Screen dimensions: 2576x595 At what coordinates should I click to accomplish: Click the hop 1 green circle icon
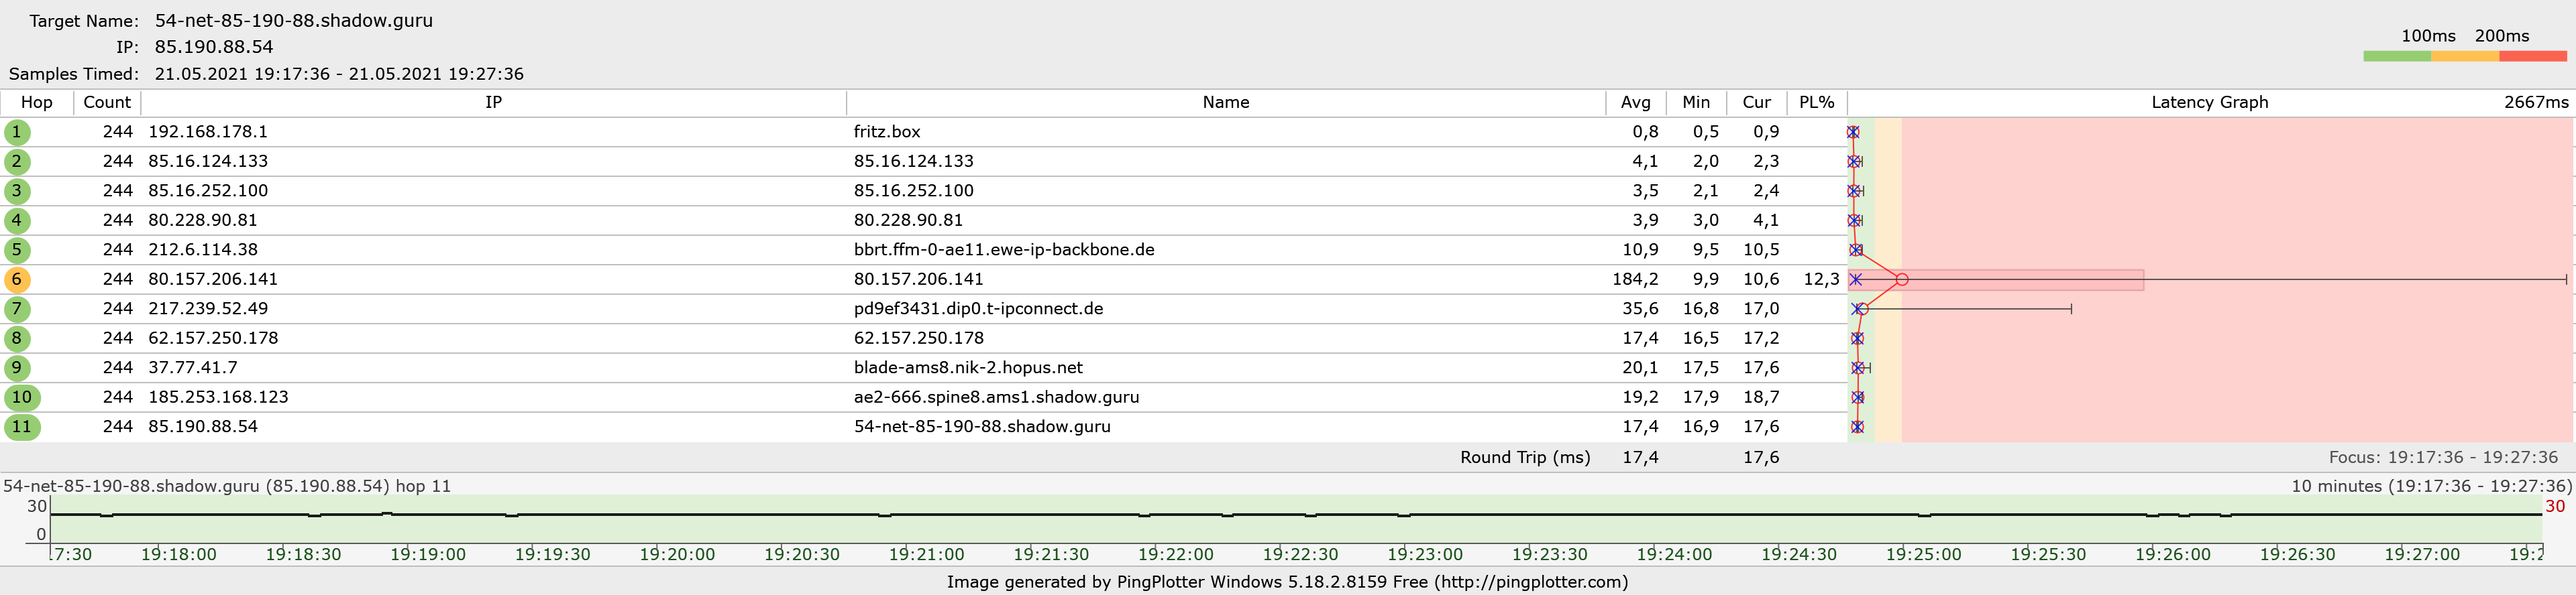tap(17, 132)
